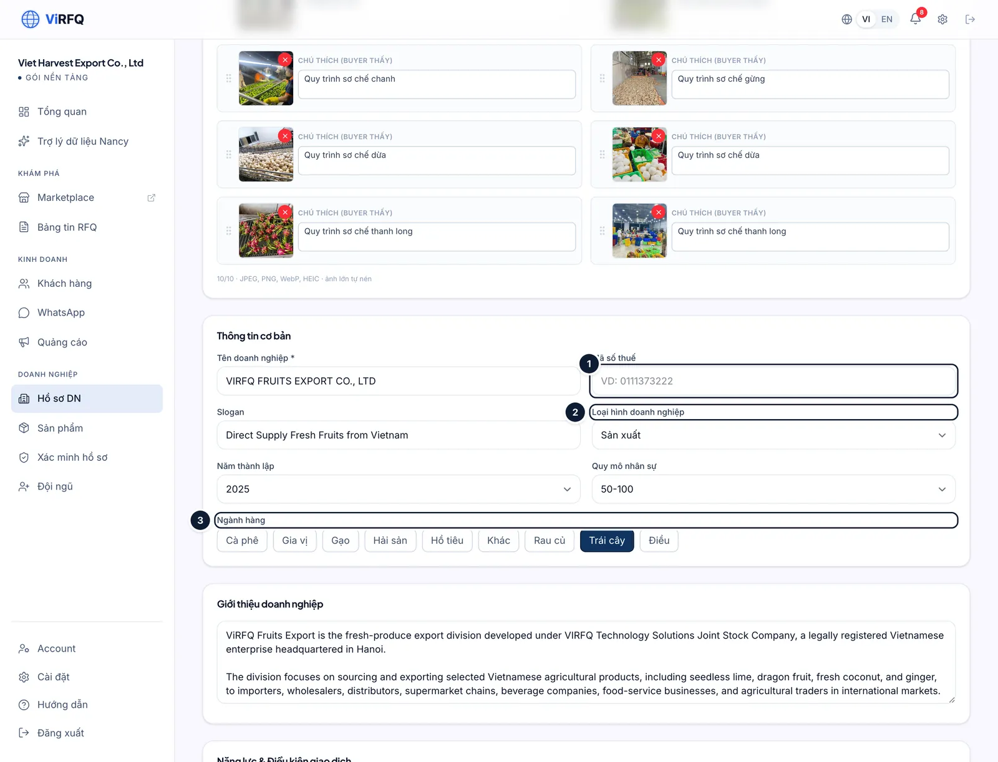
Task: Grab drag handle of right dragon fruit card
Action: click(x=602, y=231)
